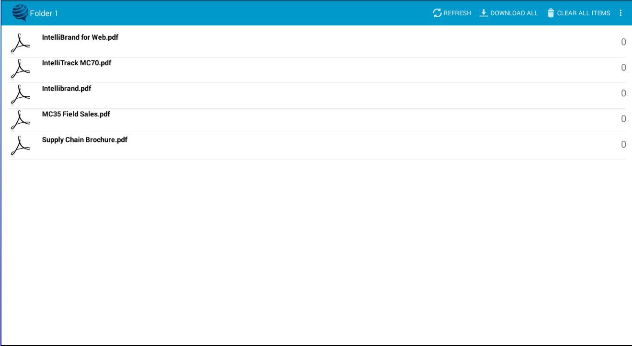Click the count 0 for Intellibrand.pdf
This screenshot has height=346, width=632.
pos(623,93)
